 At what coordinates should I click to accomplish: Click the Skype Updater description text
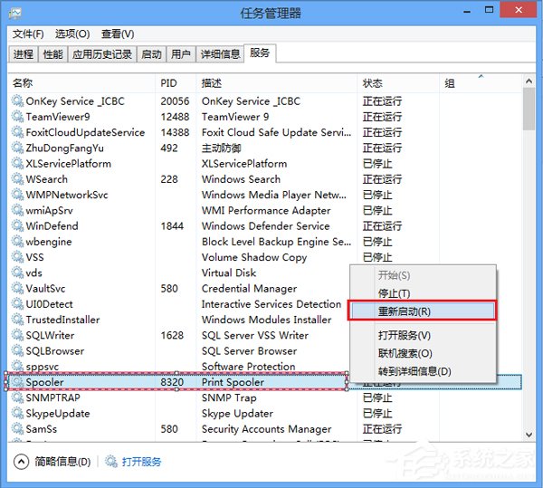(237, 413)
